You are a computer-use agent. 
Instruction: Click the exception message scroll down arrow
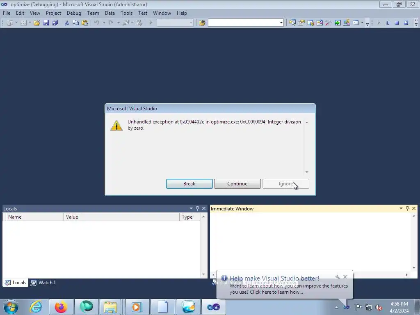tap(307, 172)
